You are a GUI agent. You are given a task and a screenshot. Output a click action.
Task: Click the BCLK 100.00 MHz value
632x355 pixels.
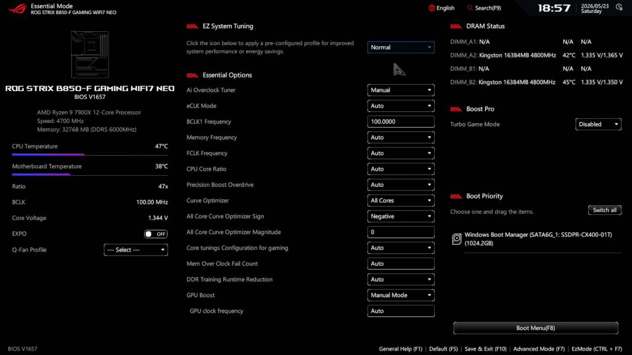click(x=152, y=202)
